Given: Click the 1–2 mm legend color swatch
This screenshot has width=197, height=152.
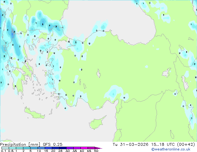Looking at the screenshot, I should tap(20, 148).
